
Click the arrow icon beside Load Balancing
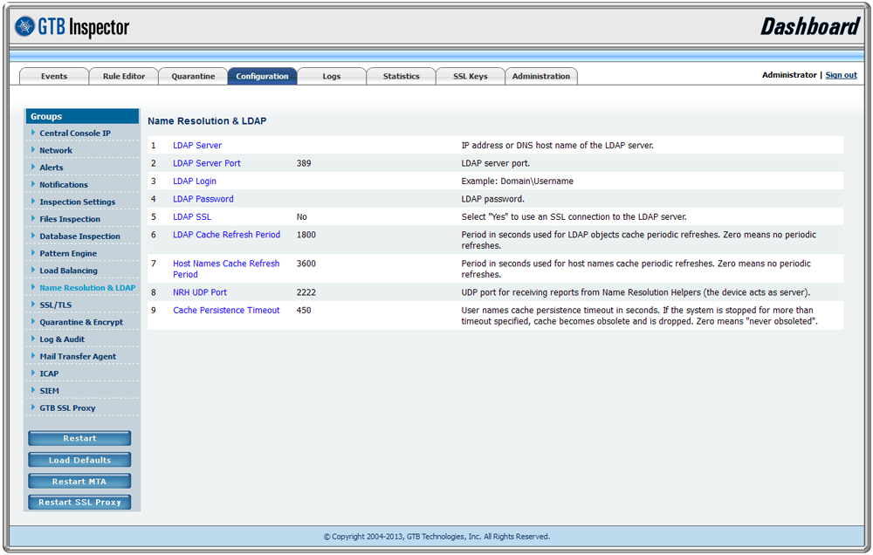[x=33, y=270]
